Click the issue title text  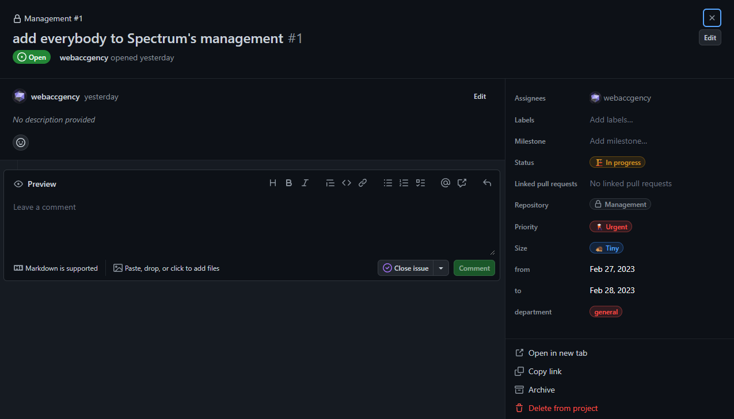tap(148, 39)
